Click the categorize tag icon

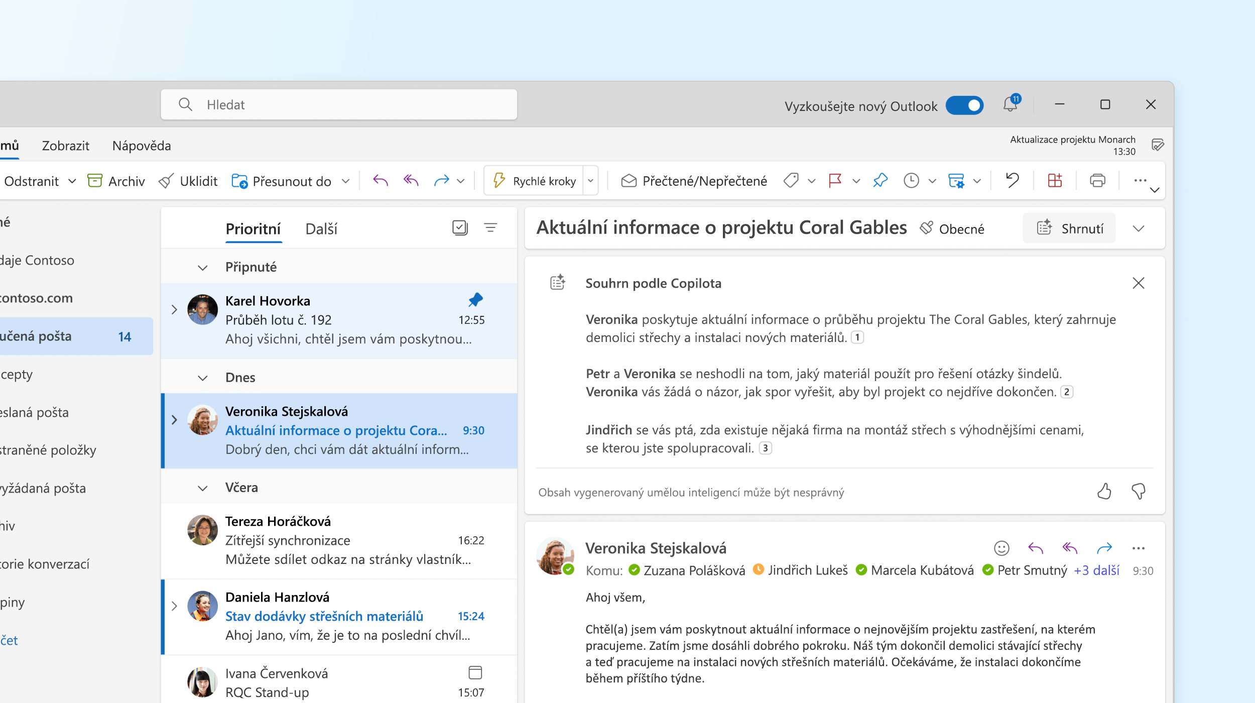[791, 181]
